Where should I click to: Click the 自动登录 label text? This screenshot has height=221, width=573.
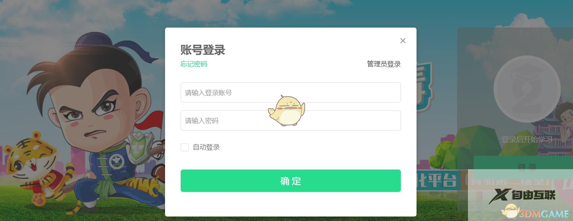tap(206, 147)
